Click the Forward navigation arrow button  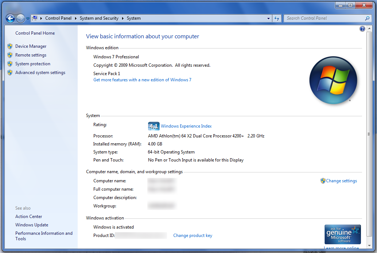tap(20, 18)
